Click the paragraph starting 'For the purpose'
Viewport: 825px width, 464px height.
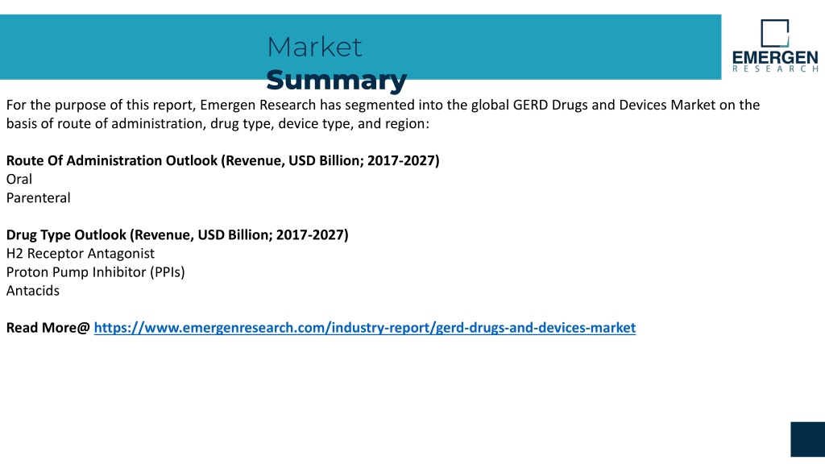tap(383, 114)
